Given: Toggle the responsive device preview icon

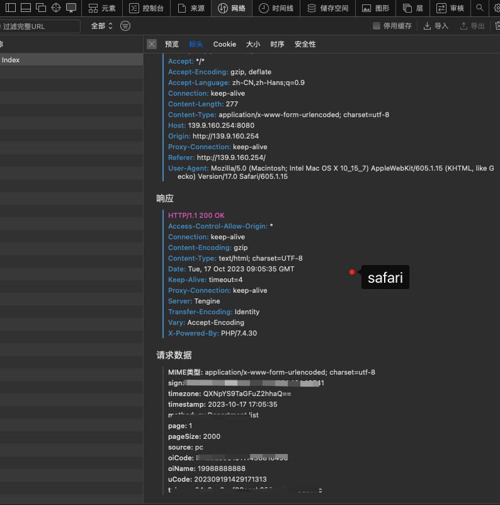Looking at the screenshot, I should click(x=71, y=8).
